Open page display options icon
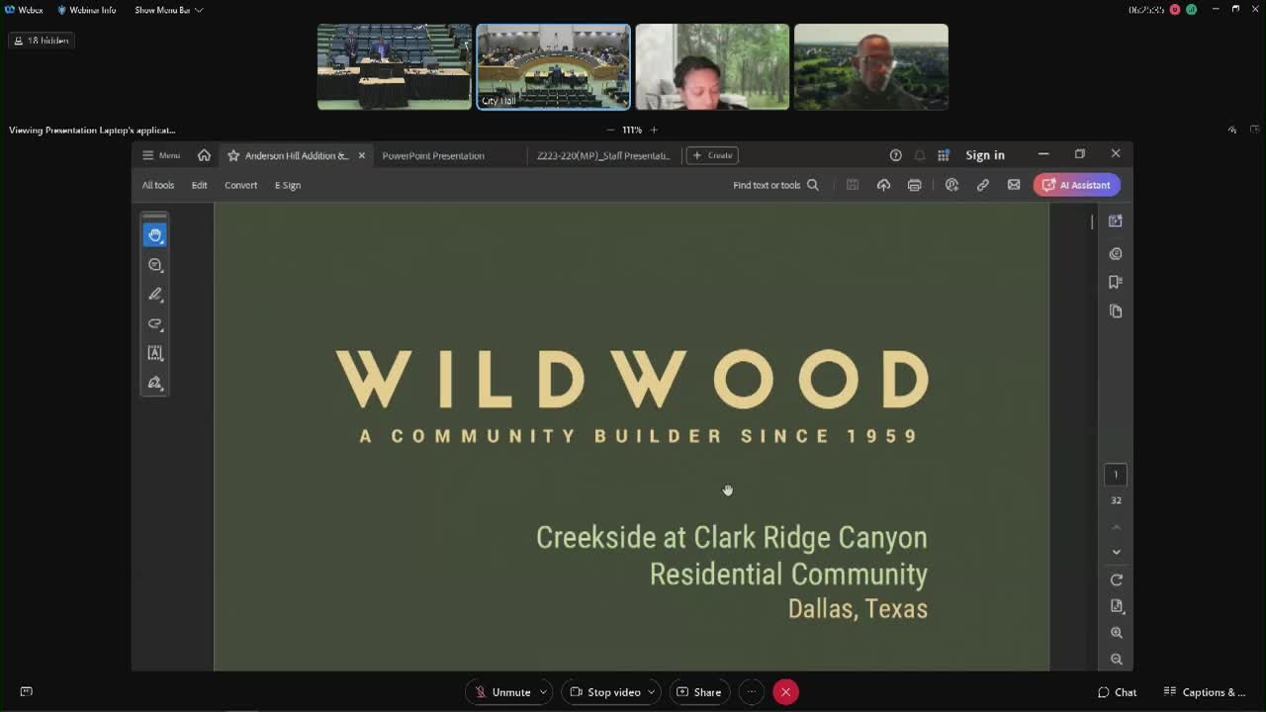This screenshot has height=712, width=1266. (1117, 605)
